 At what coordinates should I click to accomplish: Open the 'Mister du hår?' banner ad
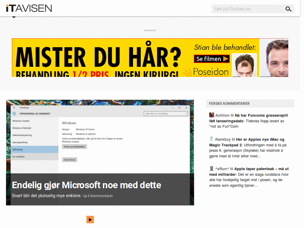click(150, 58)
